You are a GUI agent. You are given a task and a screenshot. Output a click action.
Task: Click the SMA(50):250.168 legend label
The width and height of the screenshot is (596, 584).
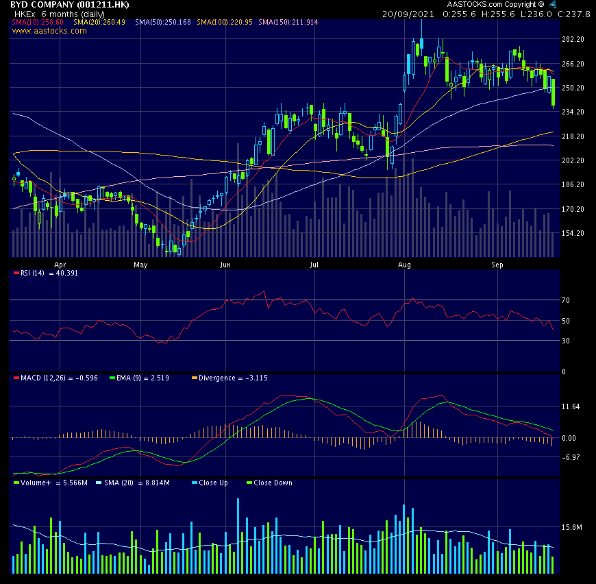coord(163,22)
